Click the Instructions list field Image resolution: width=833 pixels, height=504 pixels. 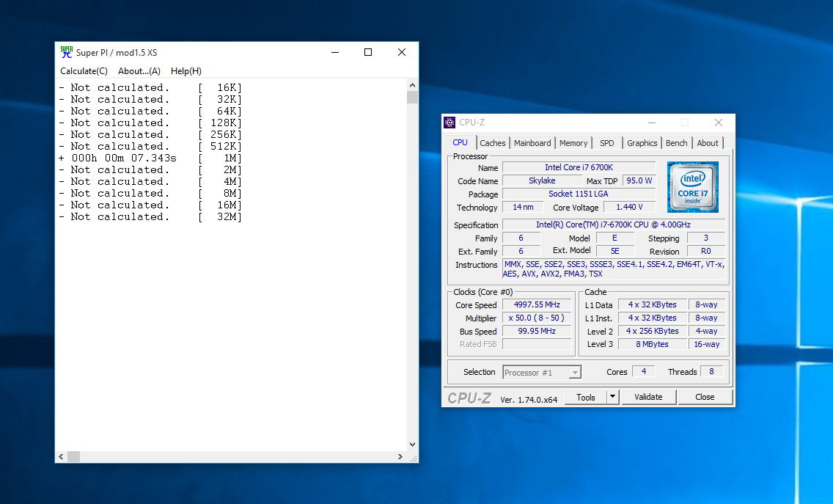(x=614, y=269)
